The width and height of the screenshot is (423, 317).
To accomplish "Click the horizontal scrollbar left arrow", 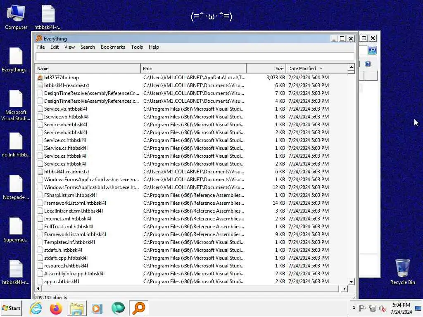I will point(38,289).
